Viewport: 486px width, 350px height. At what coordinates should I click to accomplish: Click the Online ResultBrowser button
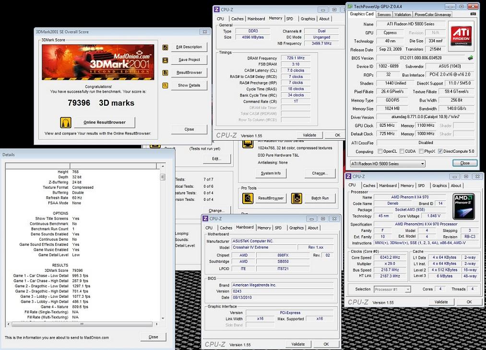click(x=105, y=122)
